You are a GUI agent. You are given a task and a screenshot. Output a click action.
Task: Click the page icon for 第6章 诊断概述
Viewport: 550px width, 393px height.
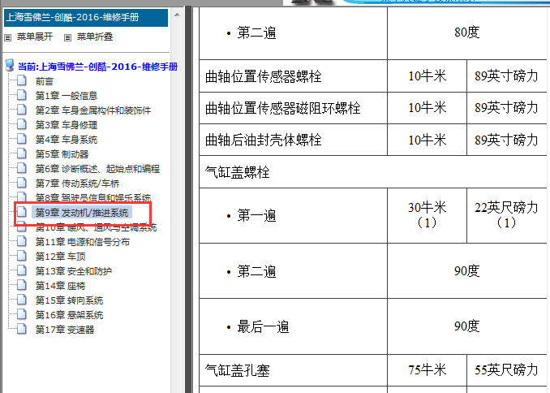coord(22,169)
